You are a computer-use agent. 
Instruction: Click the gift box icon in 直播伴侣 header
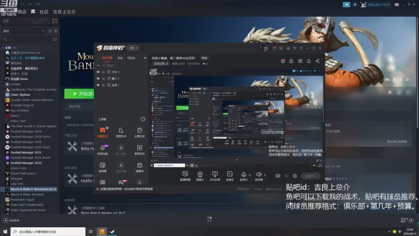coord(283,61)
